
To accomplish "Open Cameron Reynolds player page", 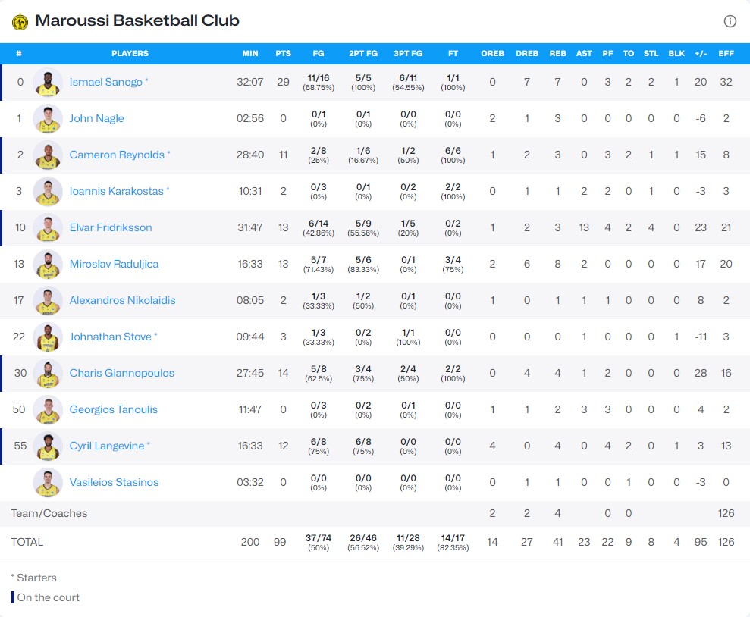I will pos(117,155).
